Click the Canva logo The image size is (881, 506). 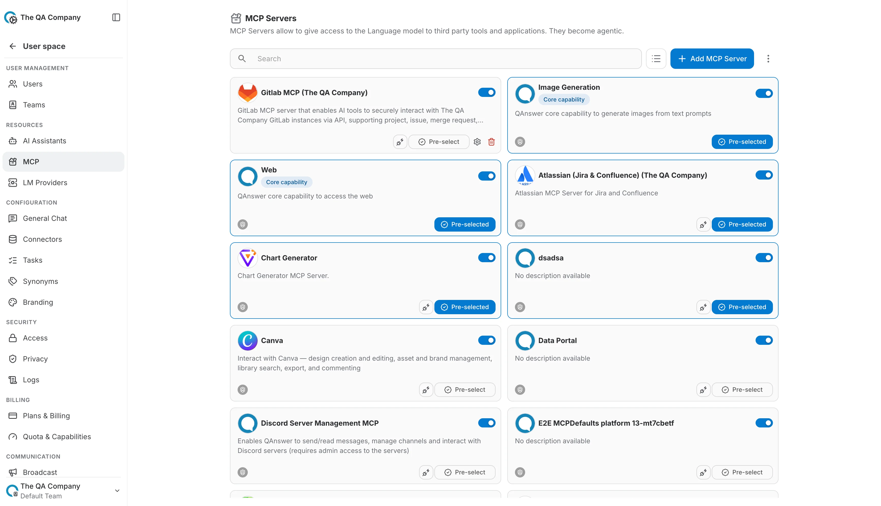click(x=247, y=340)
